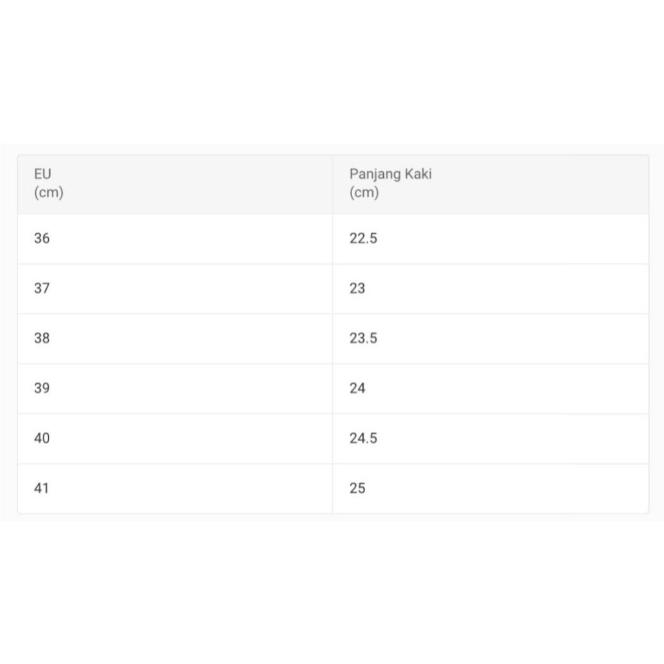This screenshot has height=664, width=664.
Task: Click the 24 foot length value
Action: tap(357, 388)
